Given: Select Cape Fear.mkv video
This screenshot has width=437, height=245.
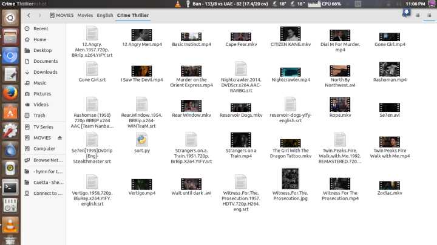Looking at the screenshot, I should [x=241, y=39].
